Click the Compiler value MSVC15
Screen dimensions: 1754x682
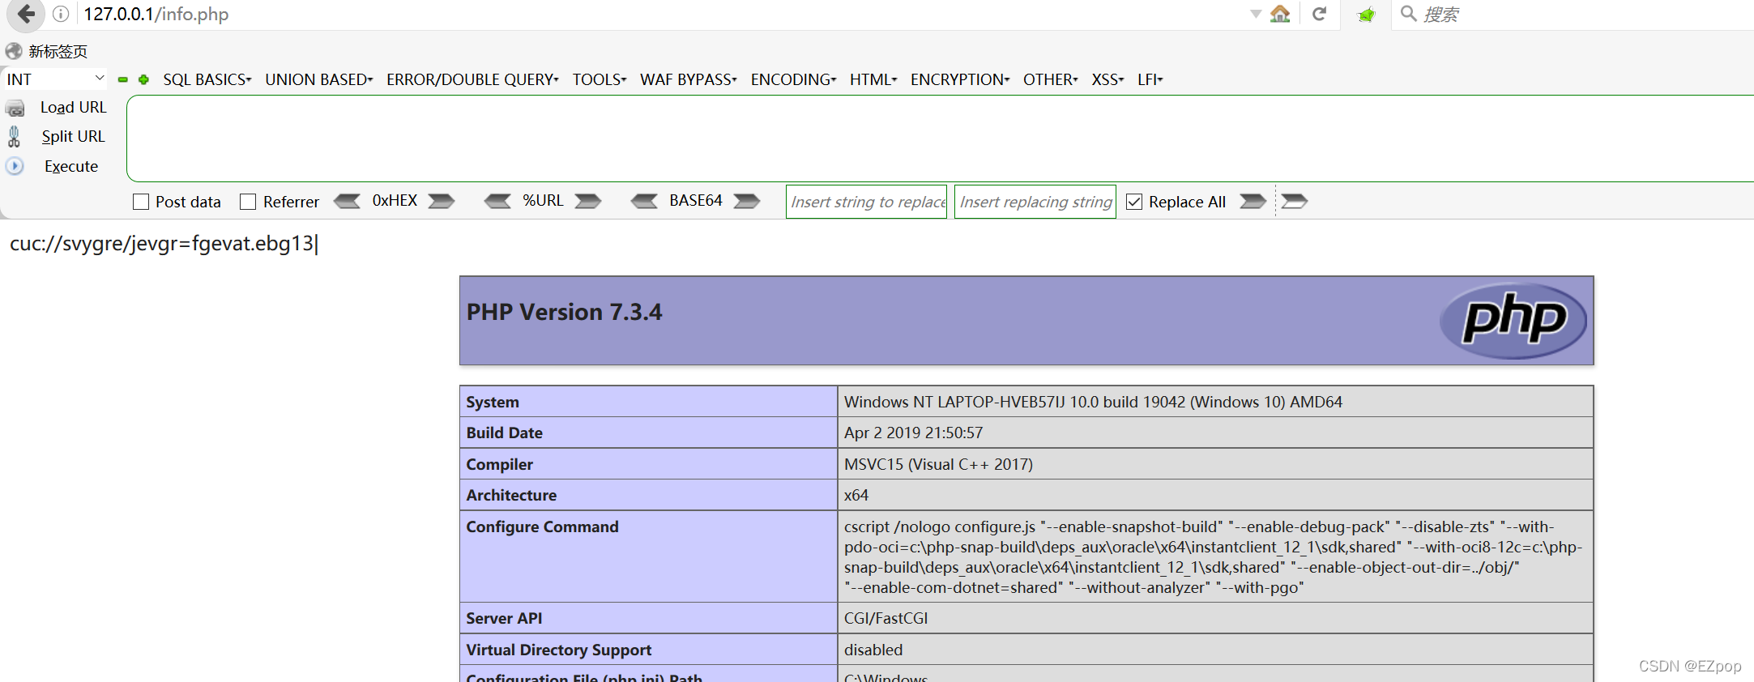pyautogui.click(x=938, y=464)
